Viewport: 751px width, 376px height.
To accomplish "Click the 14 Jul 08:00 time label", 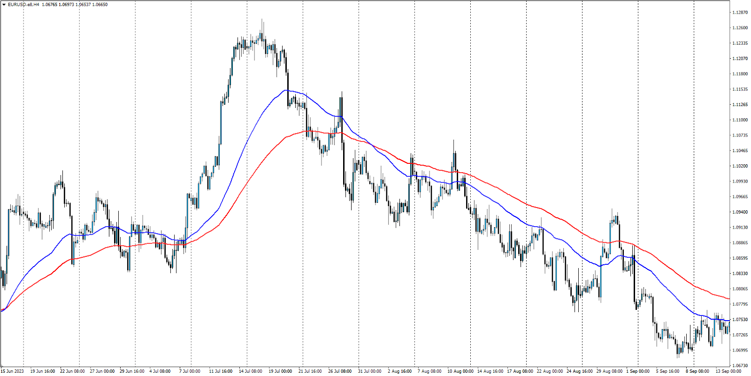I will [x=251, y=371].
